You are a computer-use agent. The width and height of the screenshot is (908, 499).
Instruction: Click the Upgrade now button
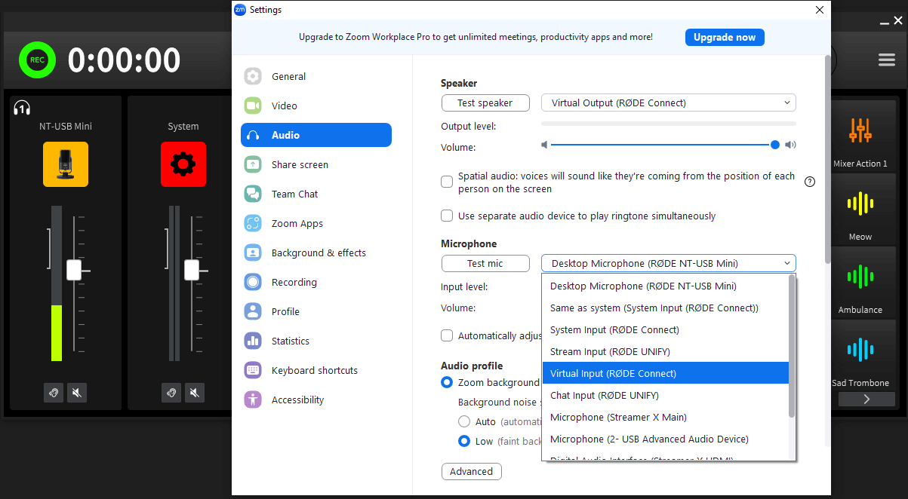tap(725, 37)
